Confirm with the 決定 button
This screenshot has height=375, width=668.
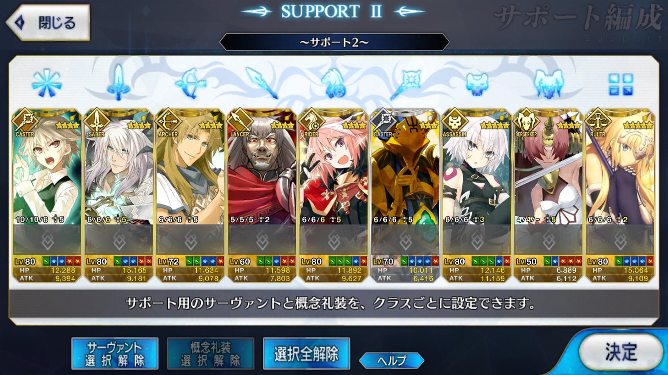click(621, 352)
